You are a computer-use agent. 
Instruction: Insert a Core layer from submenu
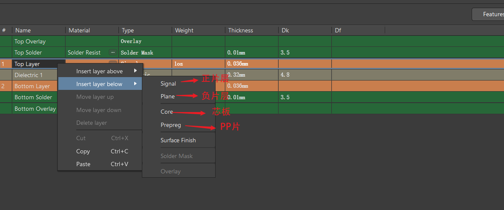pos(167,112)
